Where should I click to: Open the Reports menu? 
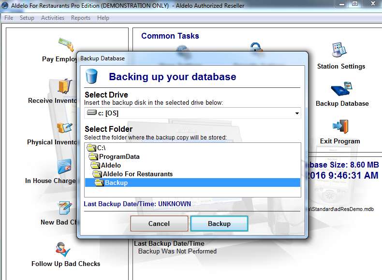(x=81, y=18)
